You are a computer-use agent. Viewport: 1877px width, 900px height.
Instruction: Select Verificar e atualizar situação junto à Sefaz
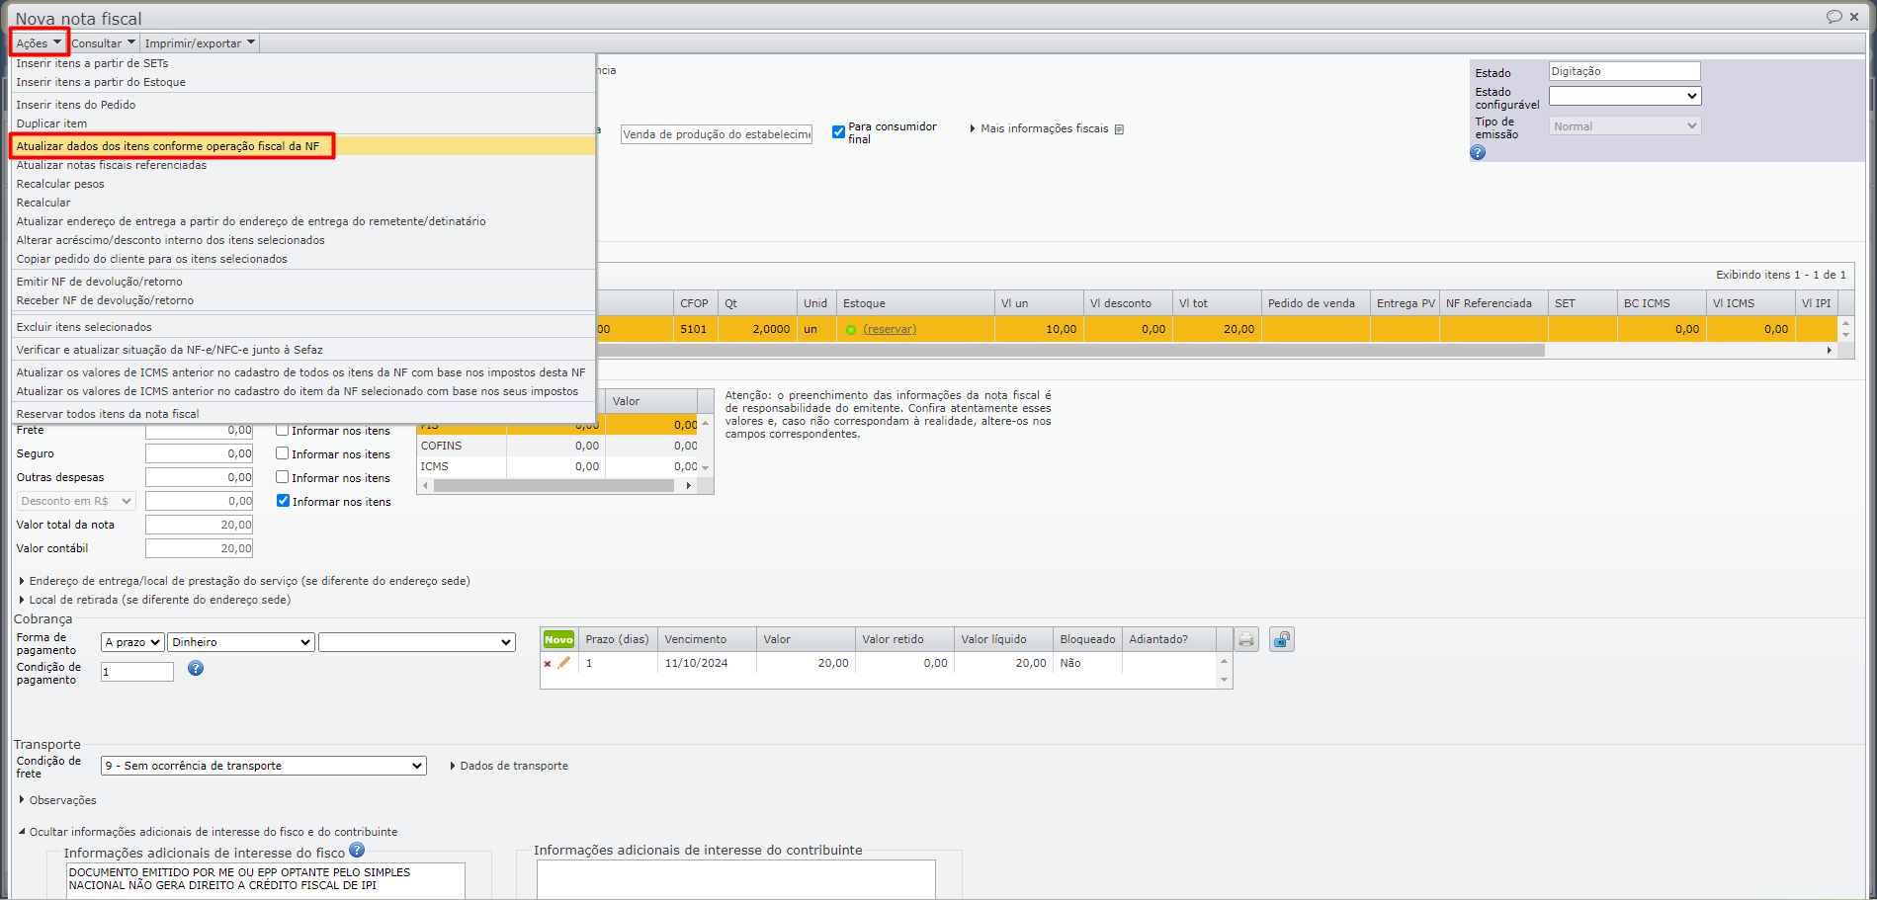[302, 350]
